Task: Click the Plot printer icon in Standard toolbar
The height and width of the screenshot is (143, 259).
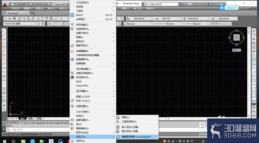Action: tap(20, 18)
